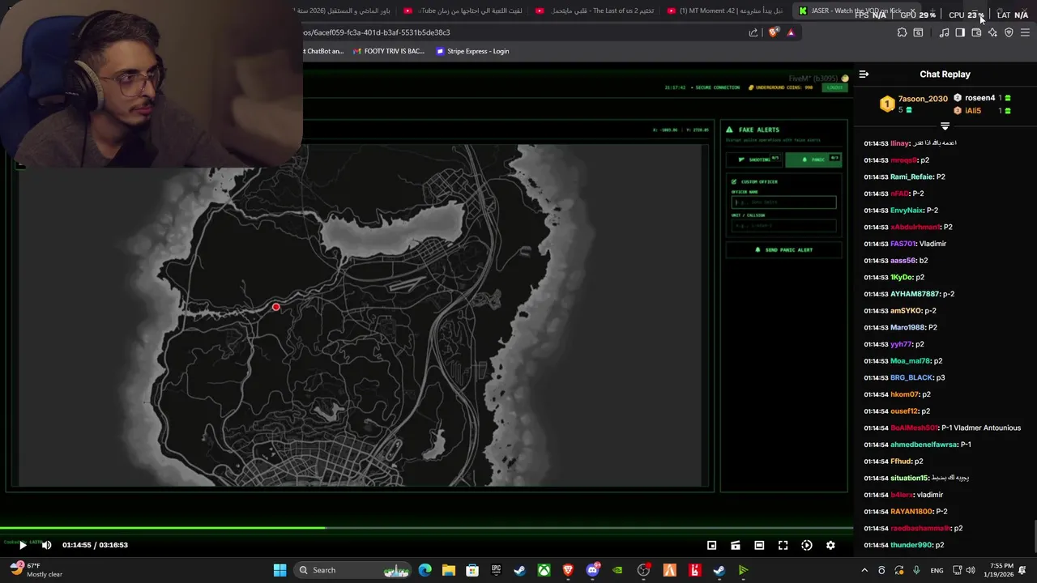Open Epic Games Launcher from taskbar
The width and height of the screenshot is (1037, 583).
[x=496, y=570]
